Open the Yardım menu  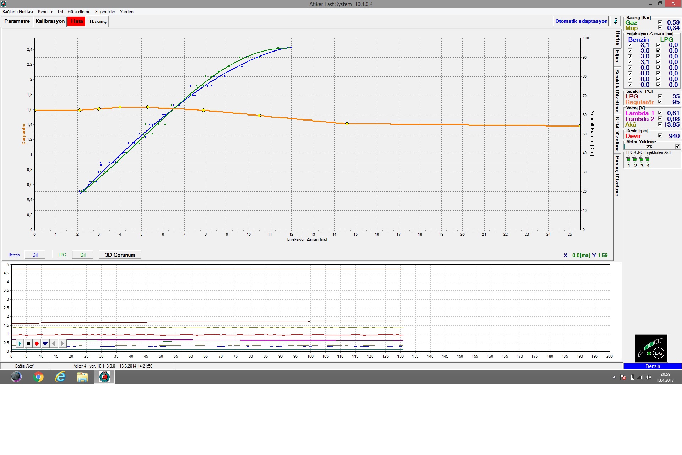[127, 12]
